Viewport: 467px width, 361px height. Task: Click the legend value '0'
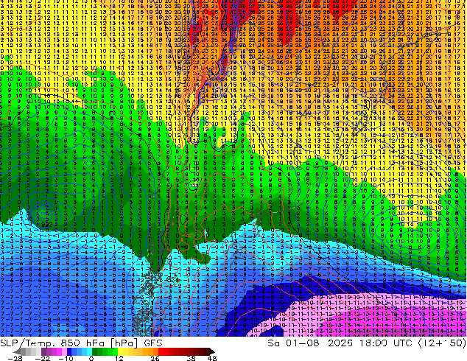click(91, 358)
